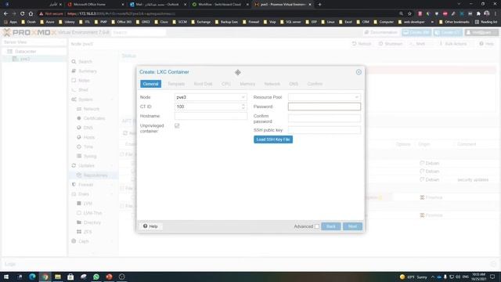Click the Next button
Viewport: 501px width, 282px height.
click(352, 226)
